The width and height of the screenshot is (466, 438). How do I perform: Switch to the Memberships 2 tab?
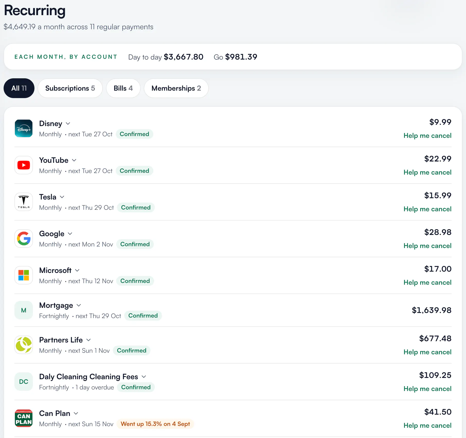point(176,88)
